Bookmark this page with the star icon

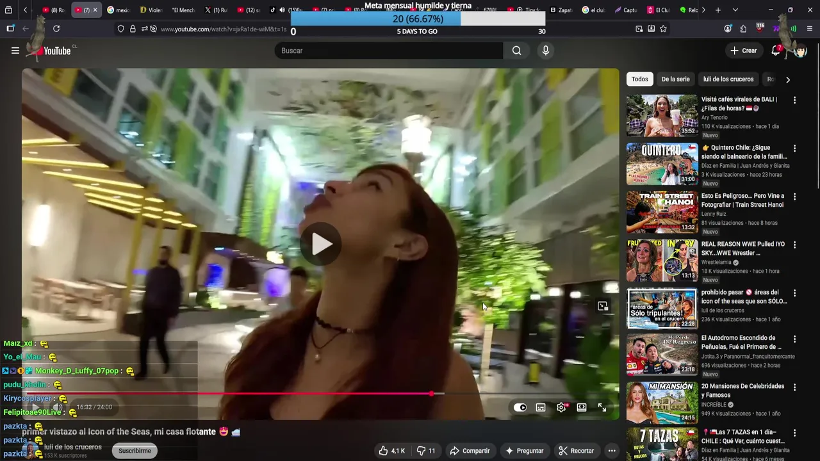pos(663,29)
